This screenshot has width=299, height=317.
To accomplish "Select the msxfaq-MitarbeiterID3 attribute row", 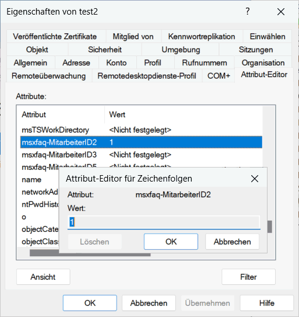I will tap(141, 155).
